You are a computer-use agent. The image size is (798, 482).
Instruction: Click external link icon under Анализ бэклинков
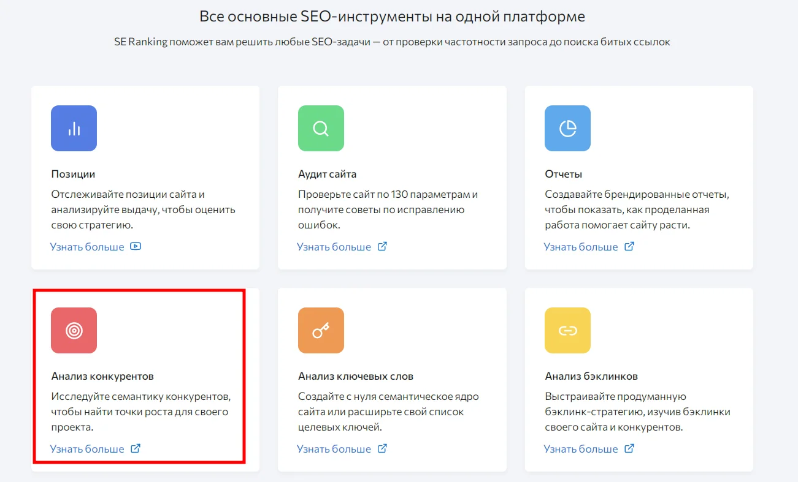(x=629, y=449)
